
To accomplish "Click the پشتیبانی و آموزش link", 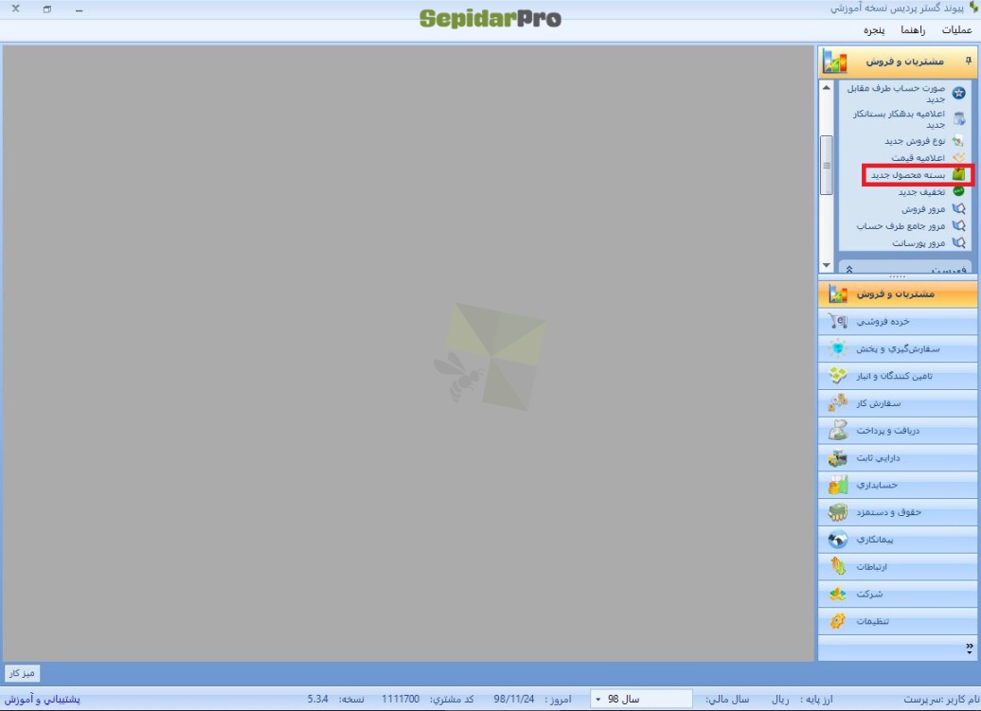I will coord(43,699).
